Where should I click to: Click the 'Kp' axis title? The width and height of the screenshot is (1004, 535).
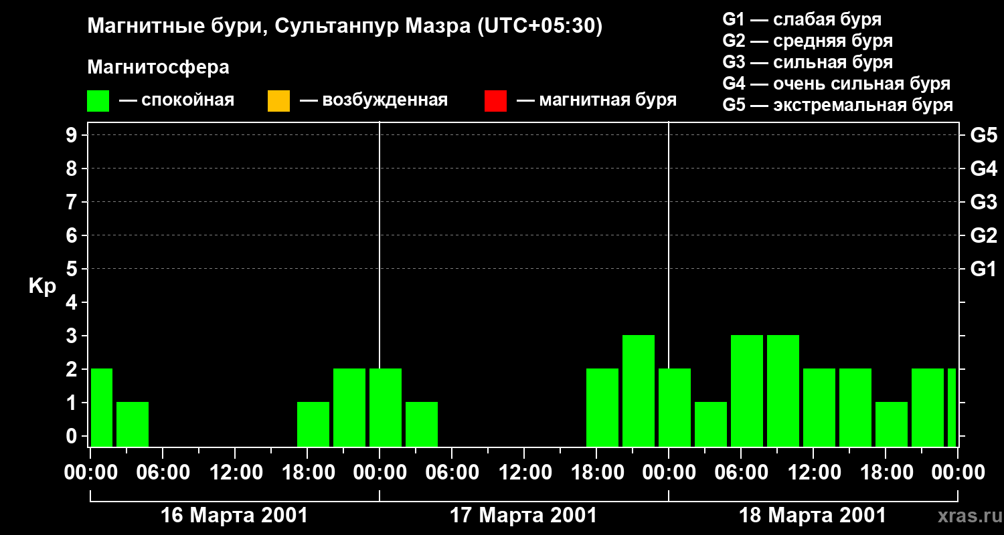42,287
